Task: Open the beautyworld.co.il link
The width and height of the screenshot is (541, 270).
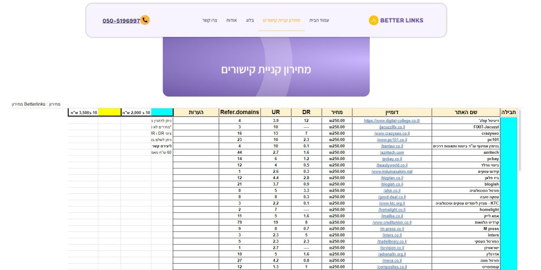Action: coord(392,165)
